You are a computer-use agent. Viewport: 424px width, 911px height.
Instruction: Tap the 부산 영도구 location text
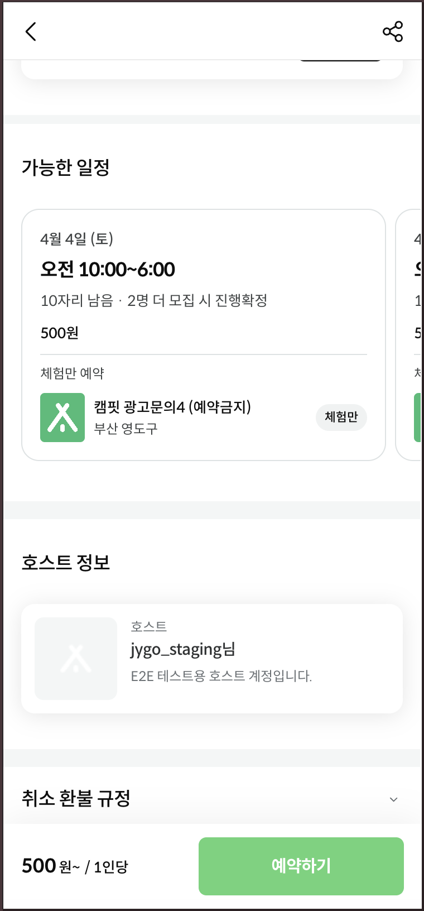126,429
